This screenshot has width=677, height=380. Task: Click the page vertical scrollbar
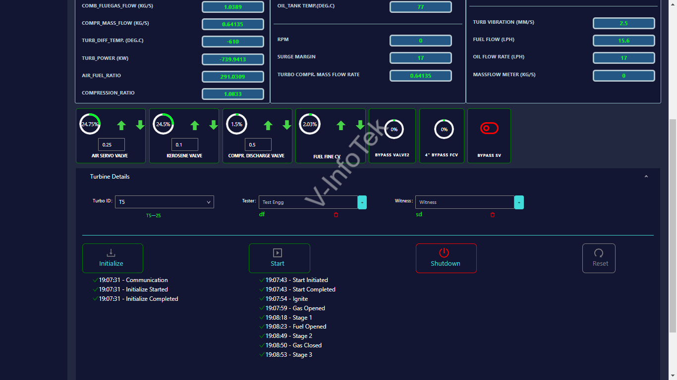coord(673,225)
